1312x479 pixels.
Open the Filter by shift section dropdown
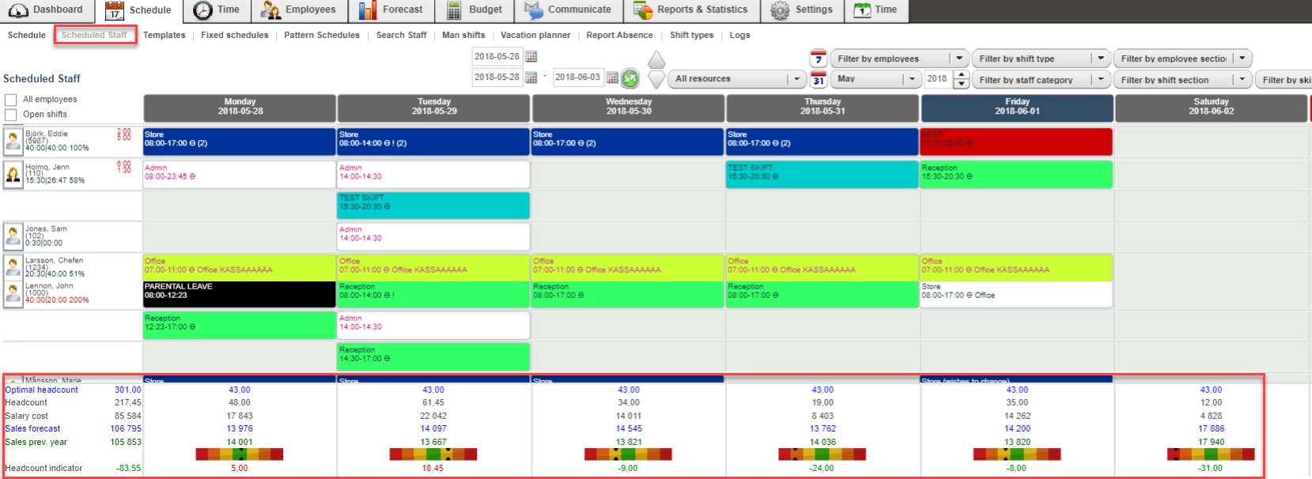1182,79
